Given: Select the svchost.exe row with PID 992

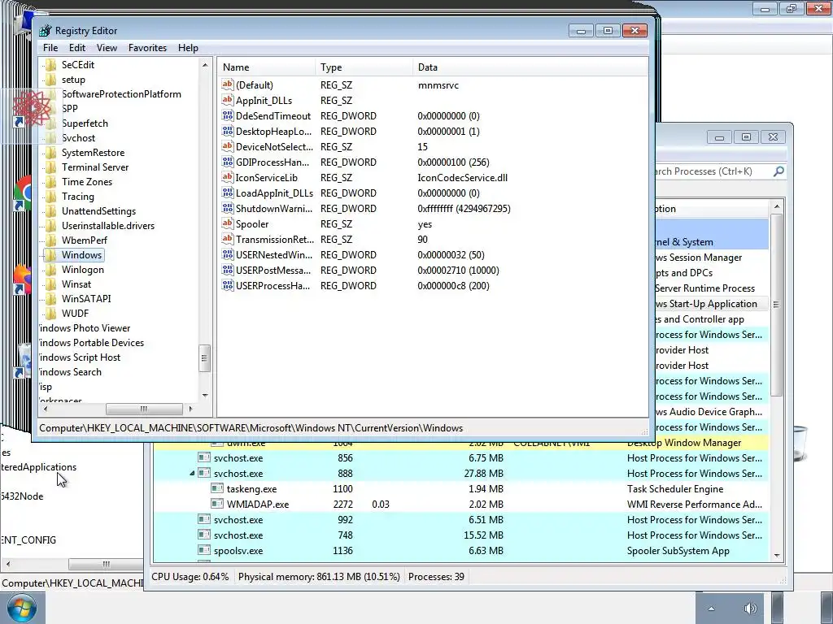Looking at the screenshot, I should [461, 519].
